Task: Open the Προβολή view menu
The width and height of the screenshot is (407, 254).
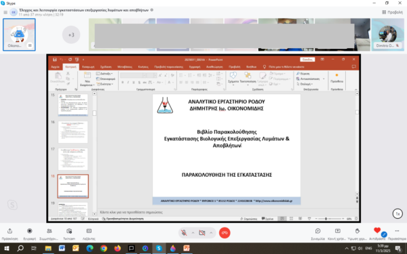Action: coord(393,12)
